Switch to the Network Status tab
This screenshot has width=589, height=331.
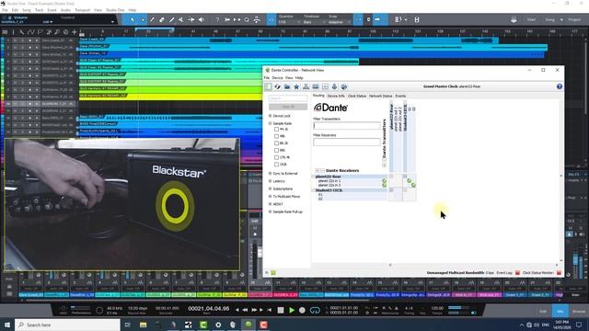tap(380, 96)
